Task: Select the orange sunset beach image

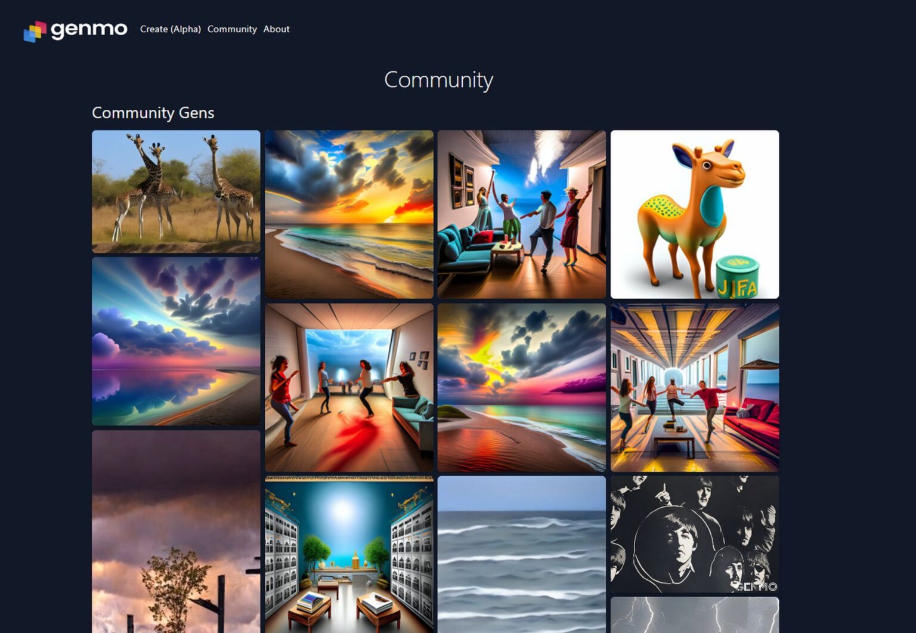Action: coord(349,214)
